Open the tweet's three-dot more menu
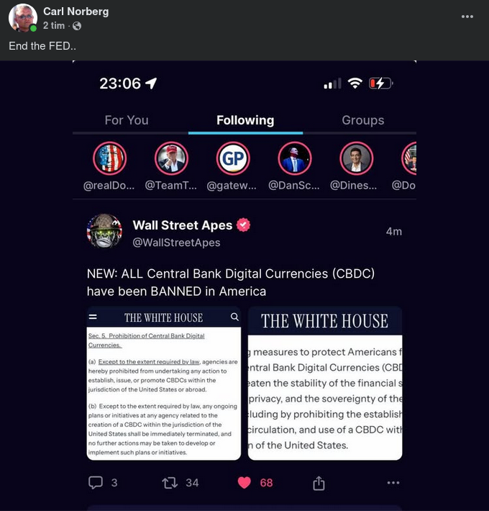This screenshot has height=511, width=489. click(x=393, y=483)
